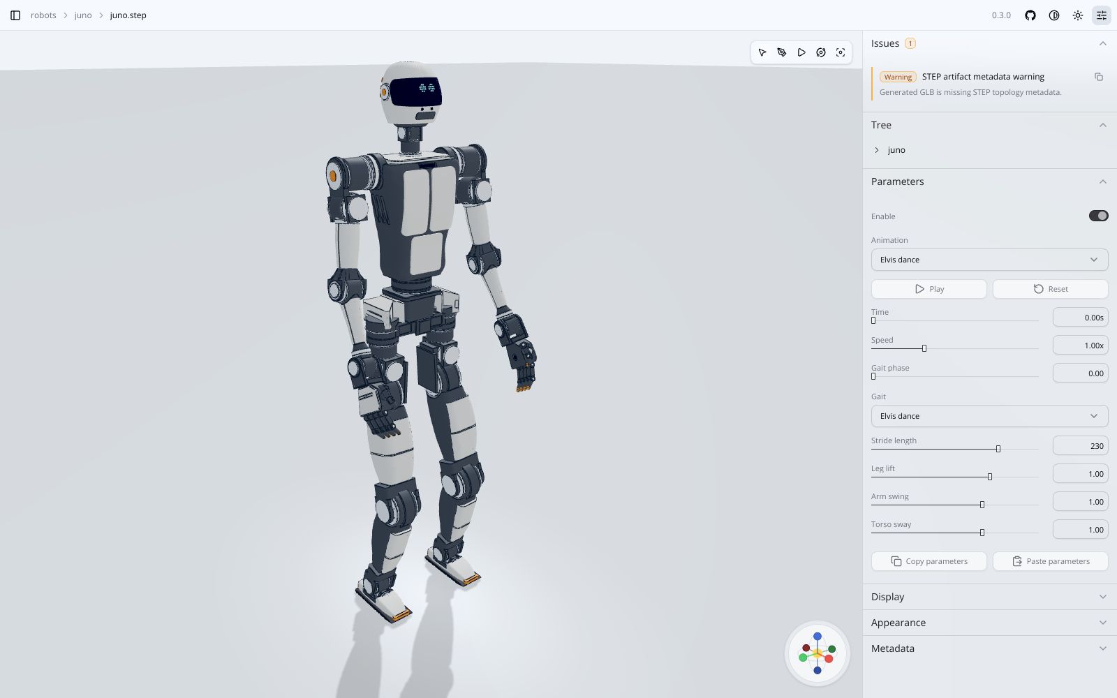Click the Time slider handle
Screen dimensions: 1117x698
pyautogui.click(x=873, y=320)
